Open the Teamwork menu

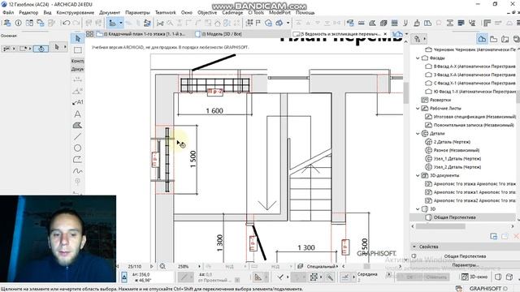(x=166, y=13)
